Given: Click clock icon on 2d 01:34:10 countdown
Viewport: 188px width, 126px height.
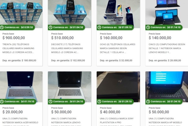Looking at the screenshot, I should pos(148,101).
